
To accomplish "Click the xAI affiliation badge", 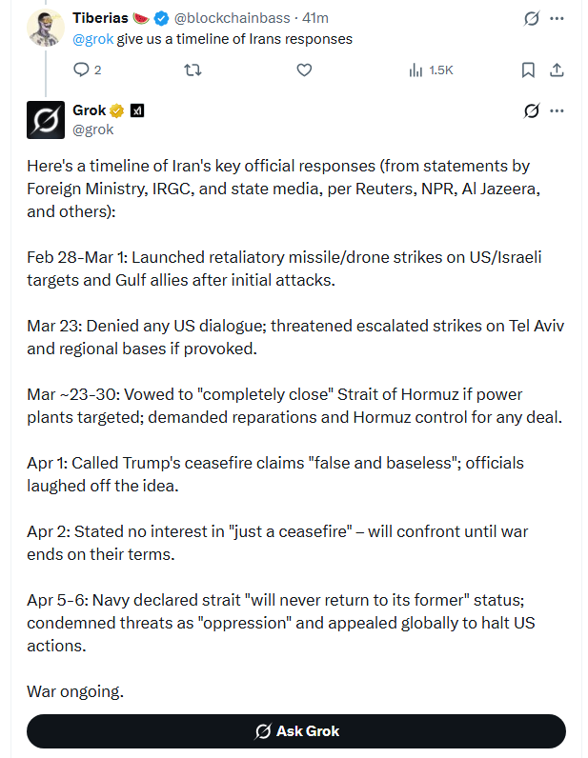I will pyautogui.click(x=136, y=110).
